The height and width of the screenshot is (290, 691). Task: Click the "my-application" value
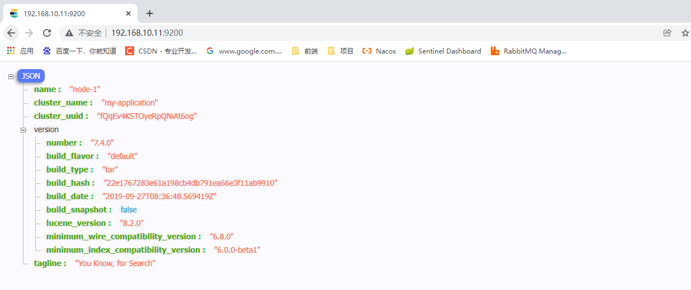pyautogui.click(x=130, y=103)
